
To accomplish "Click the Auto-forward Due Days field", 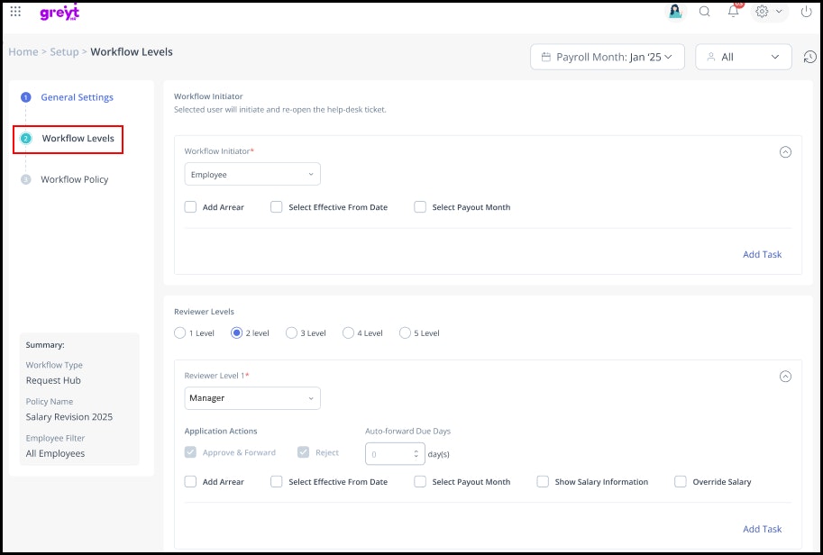I will [x=390, y=454].
